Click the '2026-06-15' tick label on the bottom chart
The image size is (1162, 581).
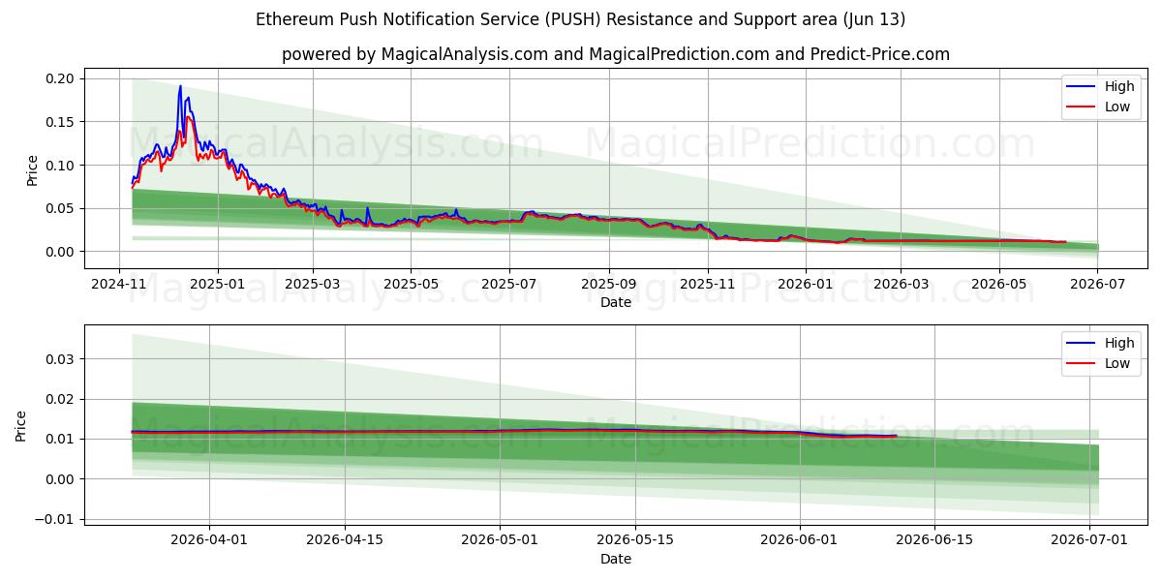point(935,541)
